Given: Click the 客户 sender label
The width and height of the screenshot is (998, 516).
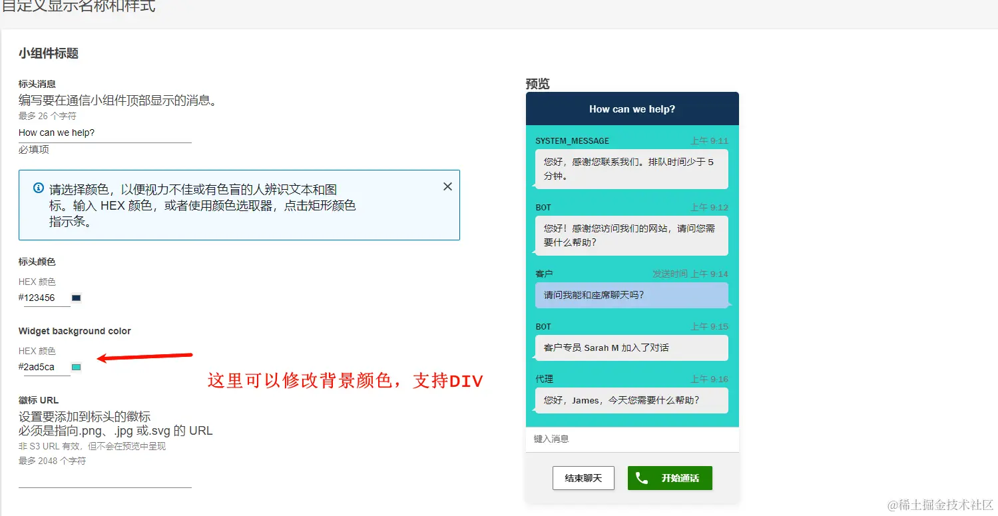Looking at the screenshot, I should pos(544,274).
